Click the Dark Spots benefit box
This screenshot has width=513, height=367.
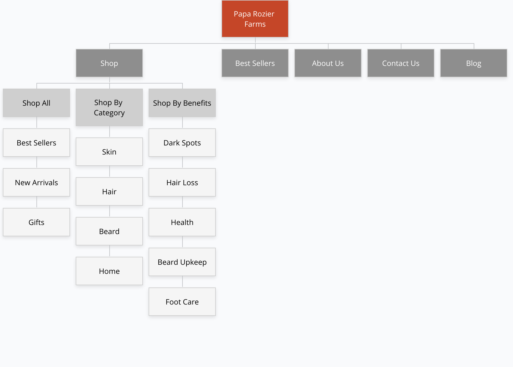[x=182, y=143]
